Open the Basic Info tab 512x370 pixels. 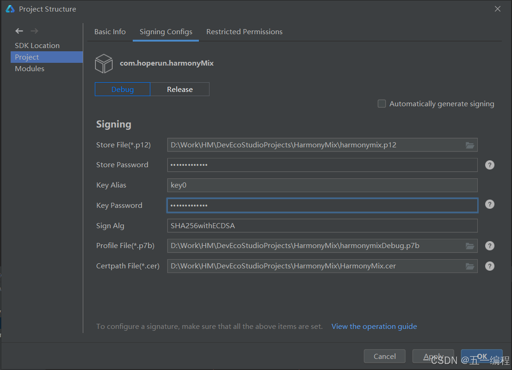click(110, 31)
